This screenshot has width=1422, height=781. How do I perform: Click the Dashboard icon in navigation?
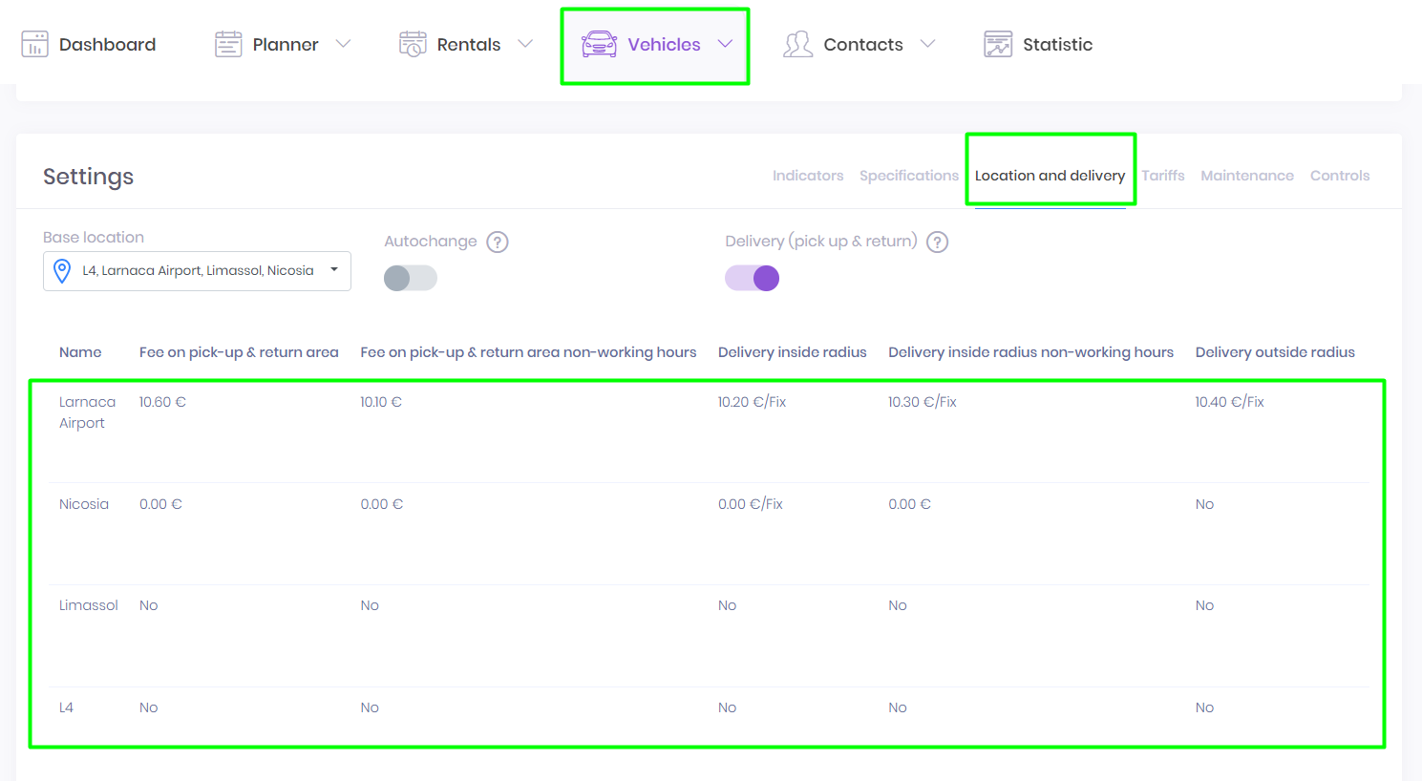coord(34,44)
